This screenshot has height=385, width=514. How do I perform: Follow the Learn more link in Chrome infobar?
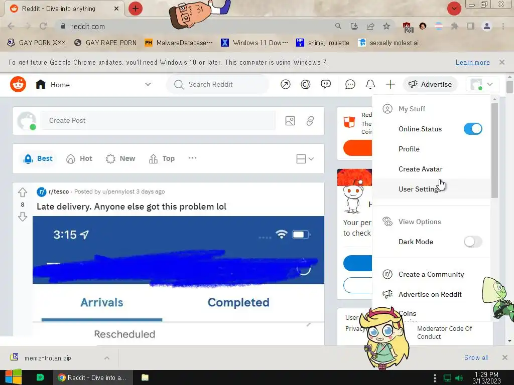pyautogui.click(x=472, y=62)
